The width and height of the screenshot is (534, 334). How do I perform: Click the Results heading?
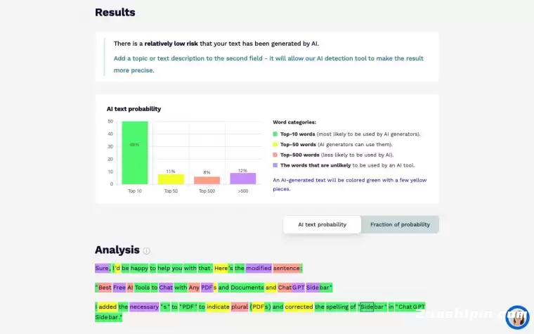tap(115, 12)
